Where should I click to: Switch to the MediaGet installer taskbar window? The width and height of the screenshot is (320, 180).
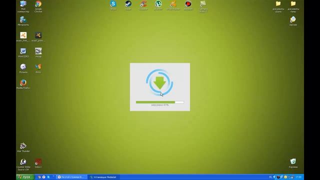(x=104, y=177)
